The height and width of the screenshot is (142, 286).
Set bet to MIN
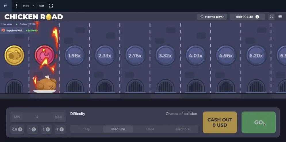click(17, 117)
